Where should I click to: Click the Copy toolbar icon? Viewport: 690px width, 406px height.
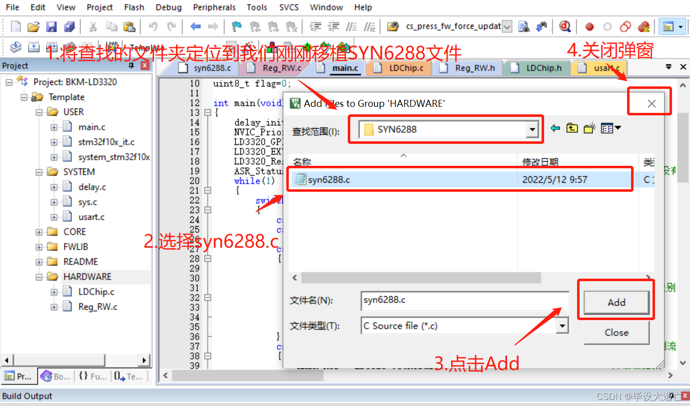click(x=111, y=26)
